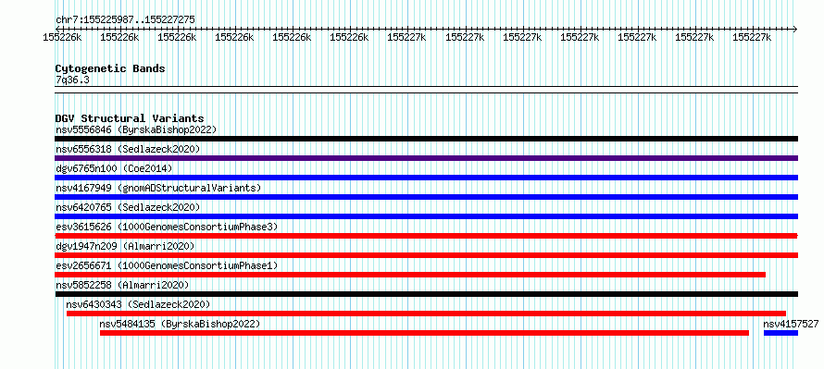Open dgv6765n100 (Coe2014) variant label
The width and height of the screenshot is (824, 369).
coord(114,168)
